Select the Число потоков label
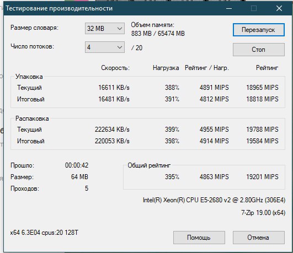This screenshot has height=253, width=293. [32, 46]
